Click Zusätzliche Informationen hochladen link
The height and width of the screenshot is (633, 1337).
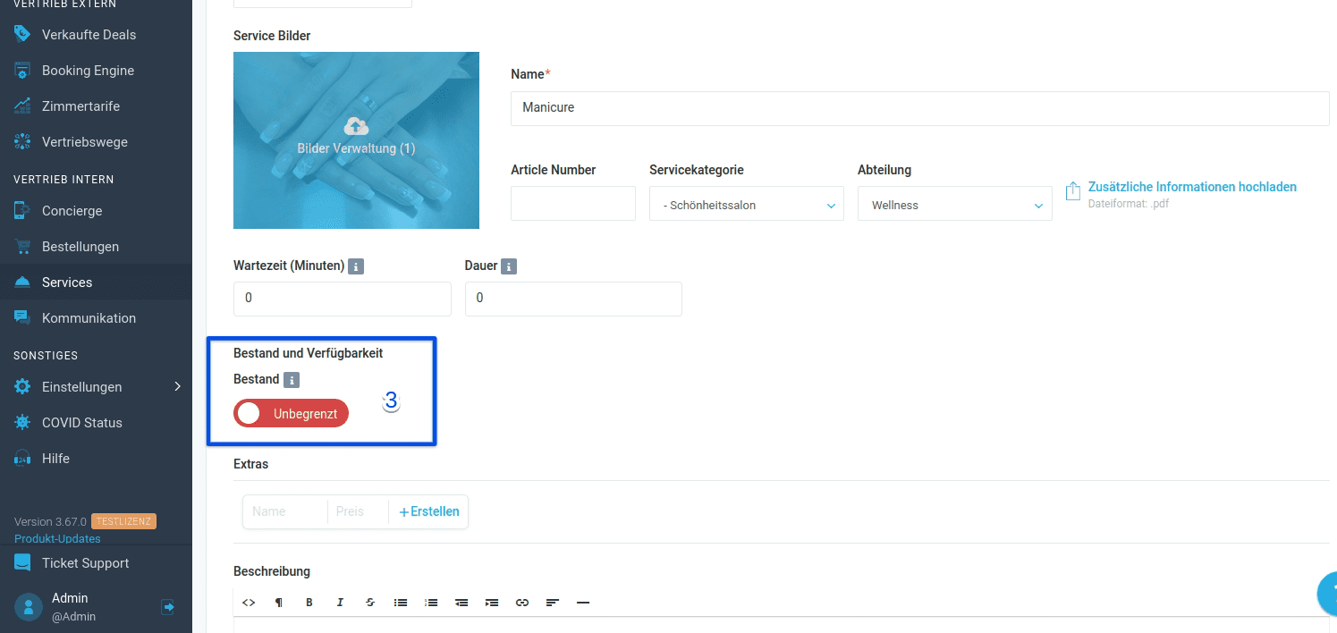point(1192,187)
